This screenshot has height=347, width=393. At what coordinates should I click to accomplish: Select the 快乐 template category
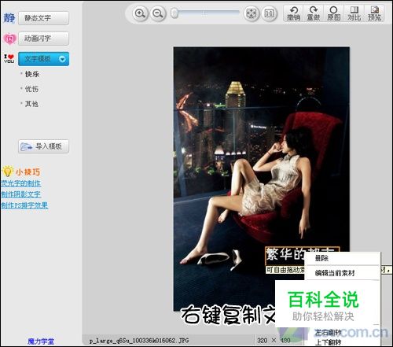(32, 74)
